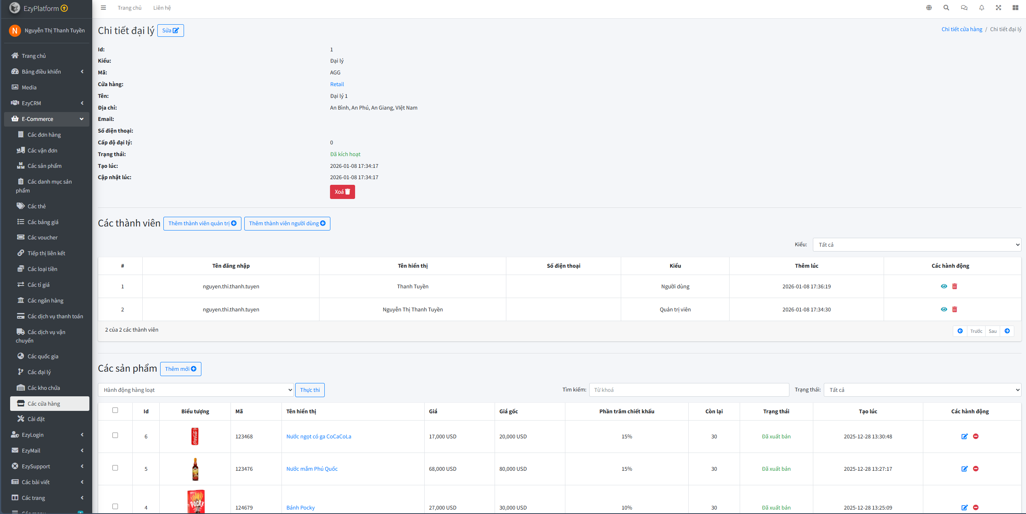This screenshot has width=1026, height=514.
Task: Open Các đơn hàng in sidebar
Action: point(44,135)
